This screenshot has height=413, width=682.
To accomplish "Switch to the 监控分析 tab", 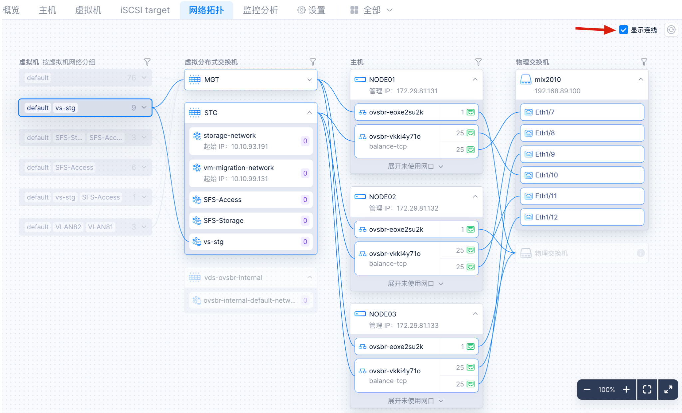I will pos(260,10).
